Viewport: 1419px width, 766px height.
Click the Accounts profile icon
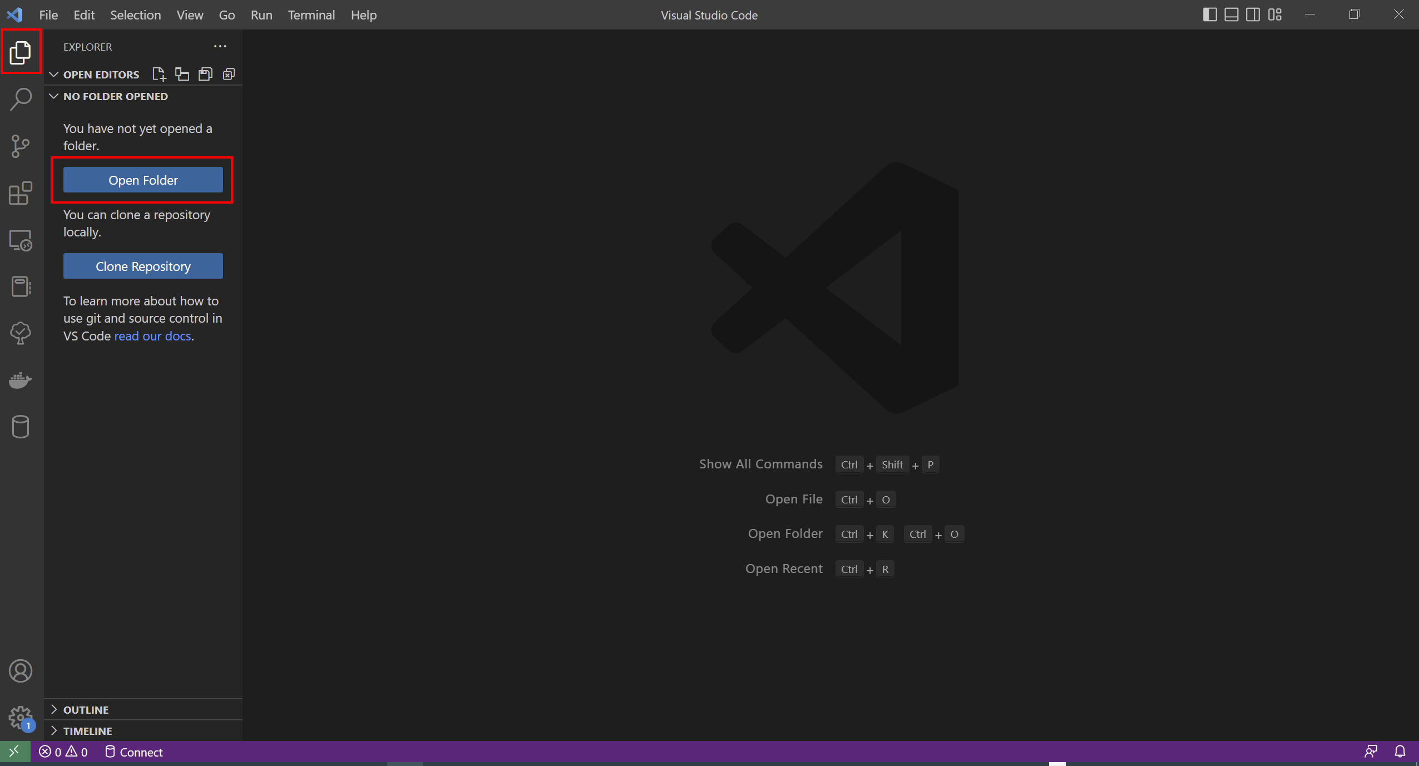coord(21,671)
